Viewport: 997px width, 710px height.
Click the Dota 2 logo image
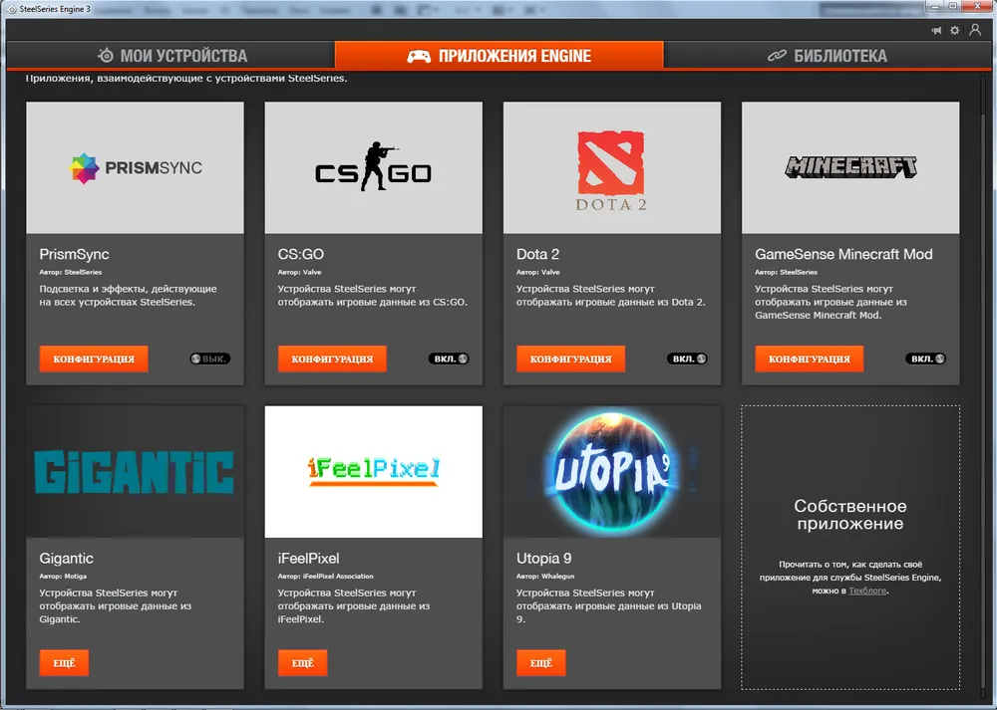tap(612, 167)
